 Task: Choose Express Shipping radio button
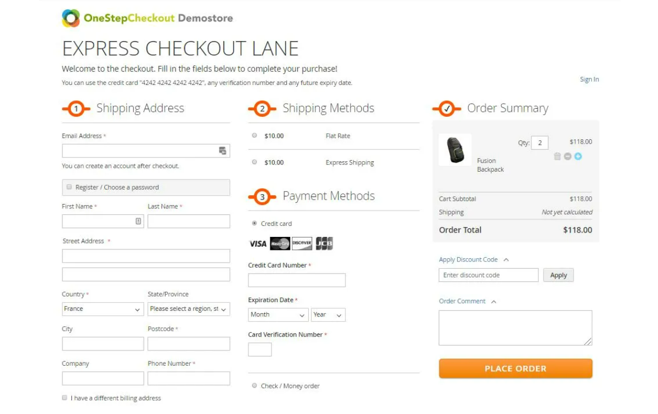254,162
